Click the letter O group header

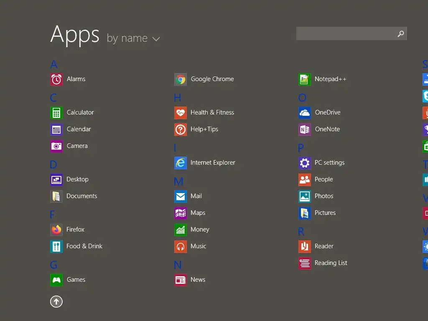click(302, 98)
